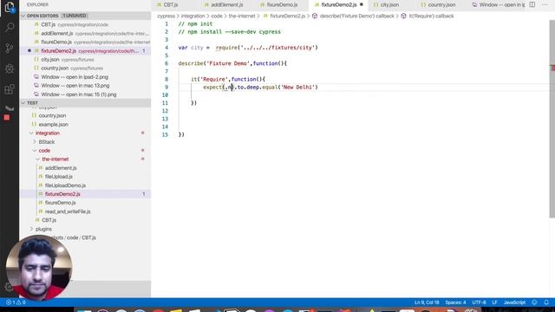This screenshot has height=312, width=555.
Task: Select the fixtureDemo2.js editor tab
Action: click(x=339, y=5)
